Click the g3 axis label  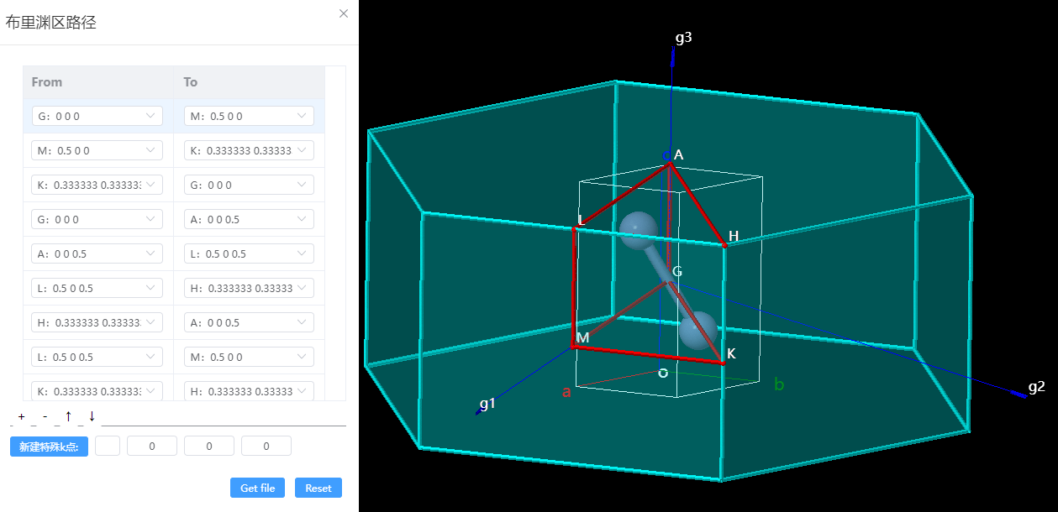click(x=683, y=38)
